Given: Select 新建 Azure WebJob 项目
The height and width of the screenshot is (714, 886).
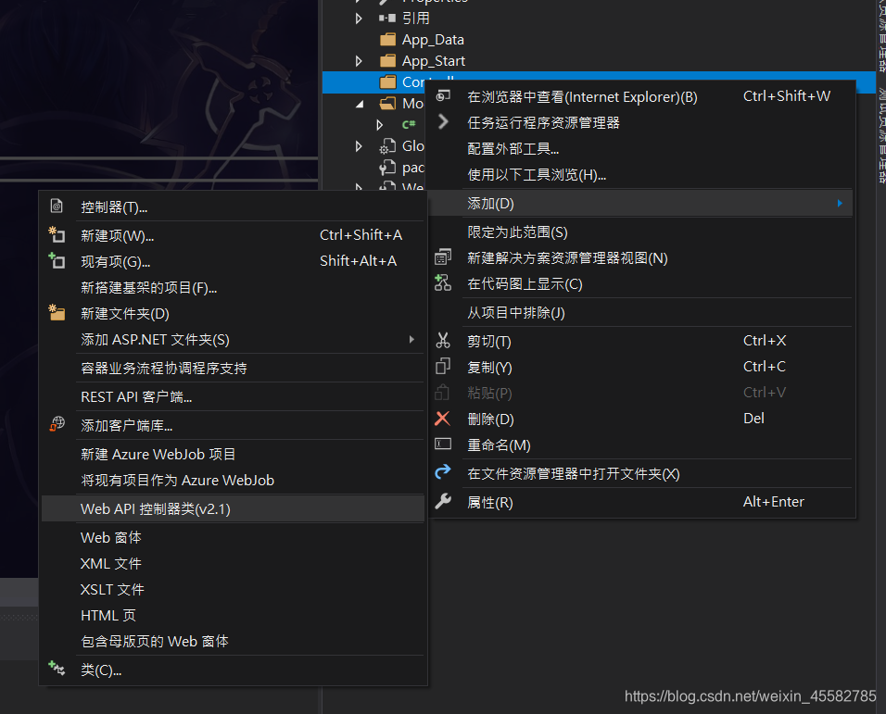Looking at the screenshot, I should tap(233, 454).
